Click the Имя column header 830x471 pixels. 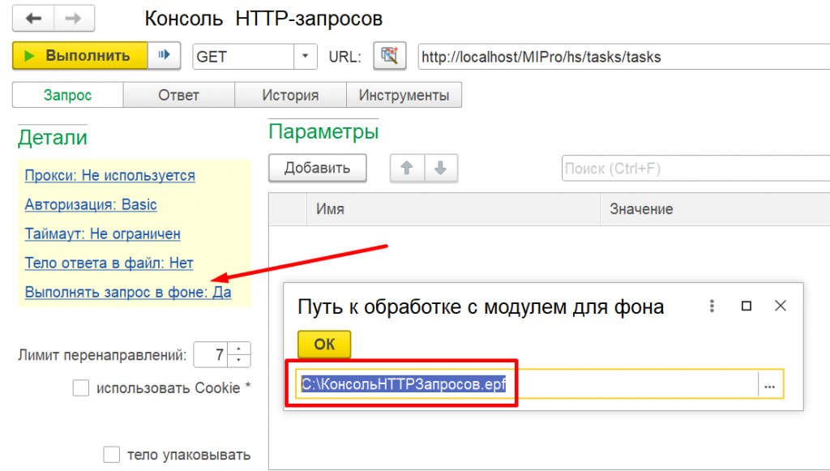pyautogui.click(x=453, y=209)
